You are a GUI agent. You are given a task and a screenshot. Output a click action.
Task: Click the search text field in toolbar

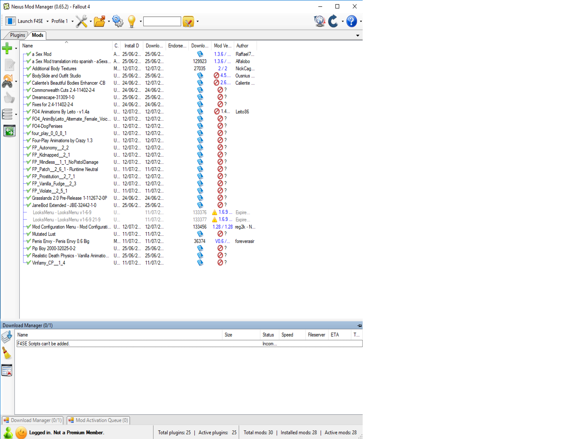coord(162,21)
